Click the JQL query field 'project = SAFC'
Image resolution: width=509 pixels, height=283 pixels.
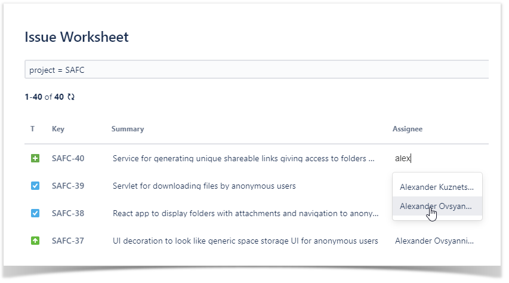coord(257,70)
